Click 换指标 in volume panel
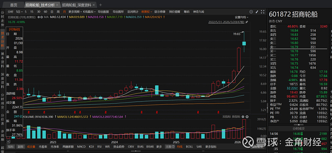The image size is (332, 153). (236, 117)
